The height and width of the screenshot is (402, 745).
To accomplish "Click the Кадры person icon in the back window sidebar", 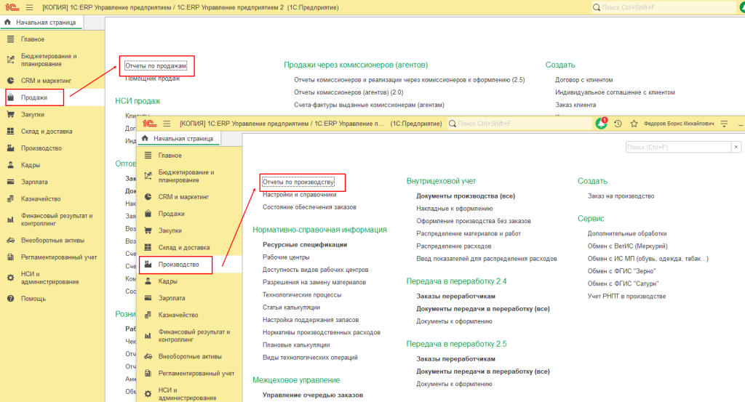I will click(x=11, y=165).
